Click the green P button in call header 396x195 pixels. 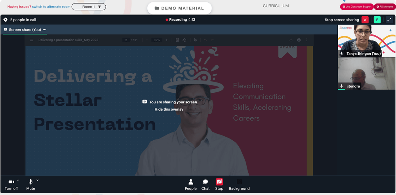377,20
